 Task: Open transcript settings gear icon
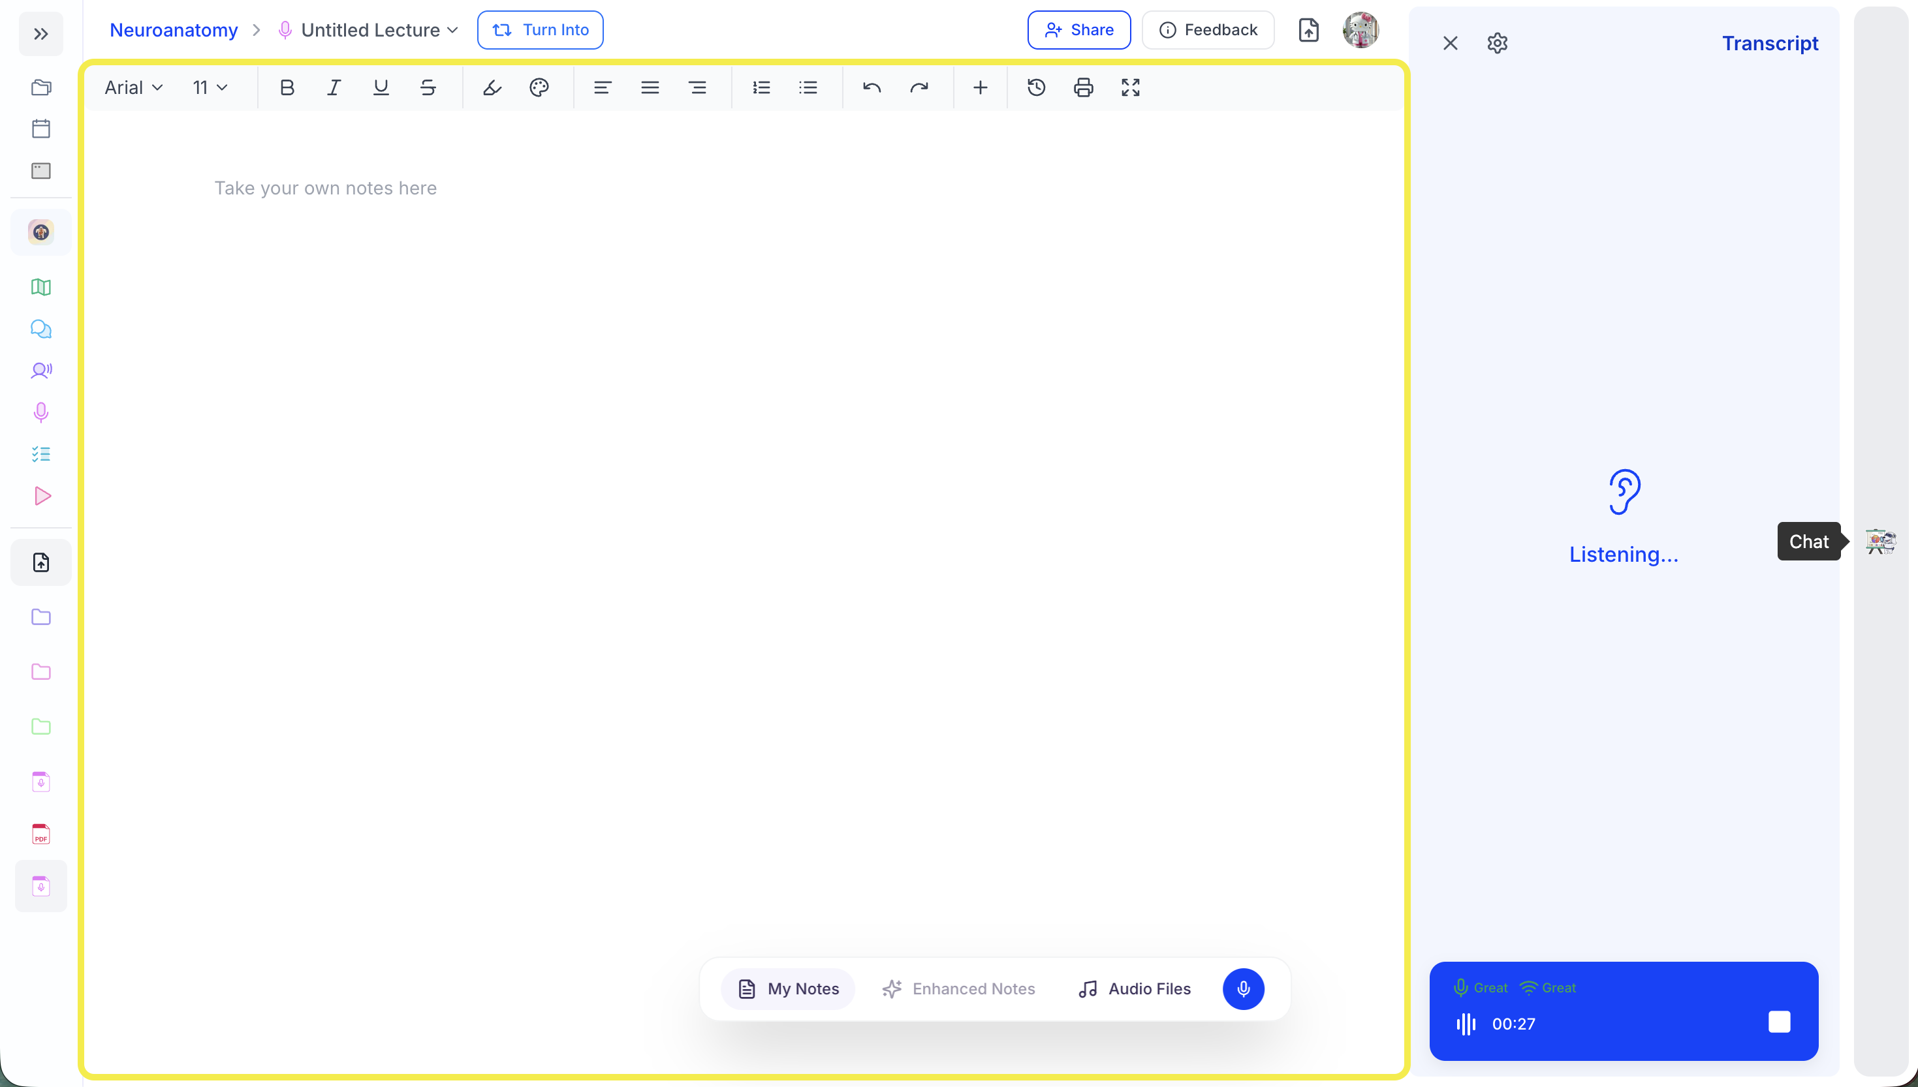pyautogui.click(x=1497, y=43)
